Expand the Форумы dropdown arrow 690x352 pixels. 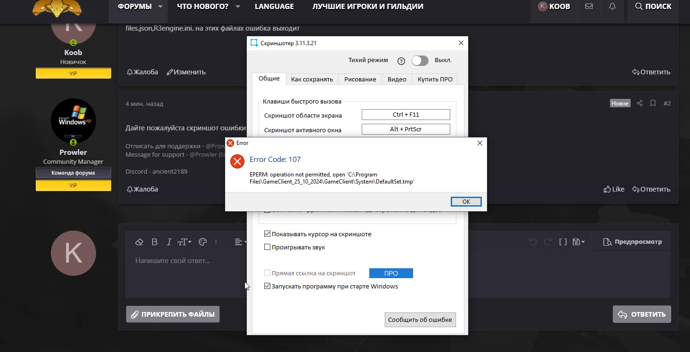[x=161, y=7]
